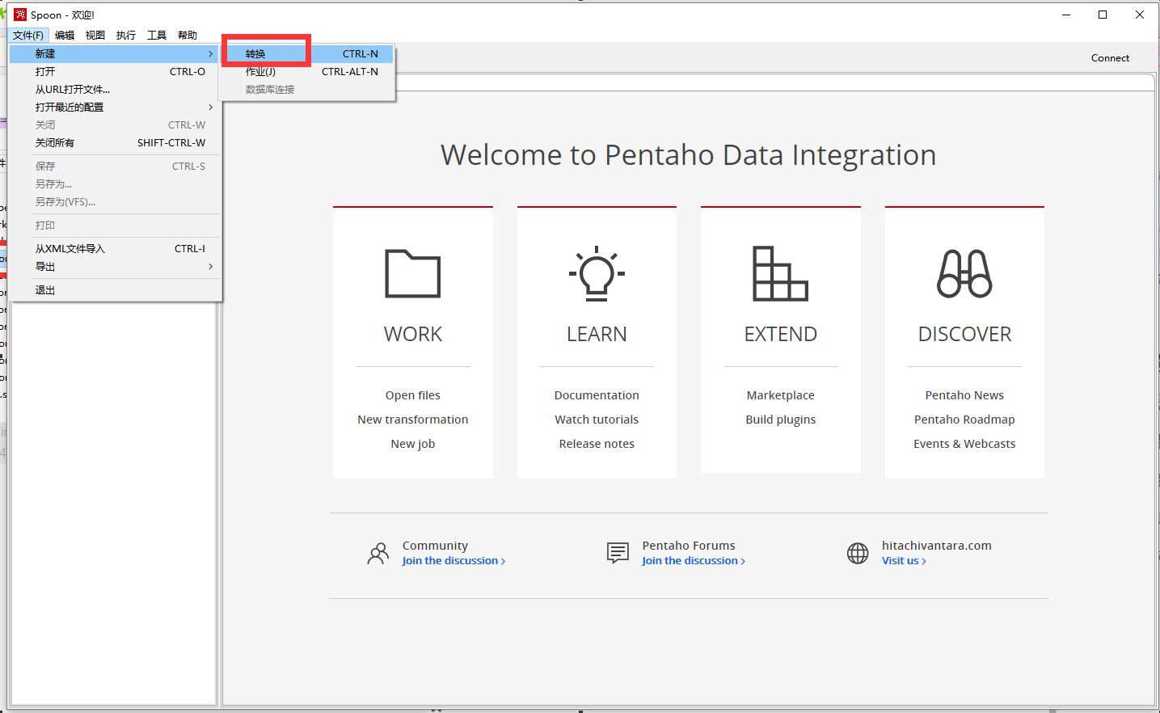
Task: Click the Visit us link
Action: [904, 560]
